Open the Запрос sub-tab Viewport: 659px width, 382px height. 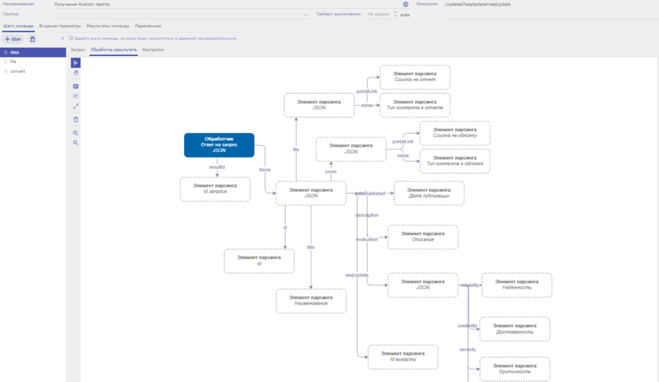(x=78, y=50)
